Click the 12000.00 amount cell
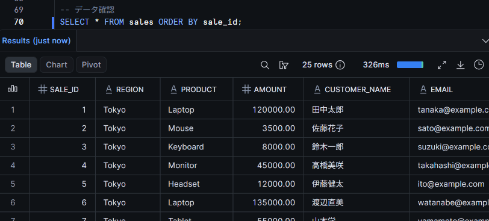 tap(268, 184)
